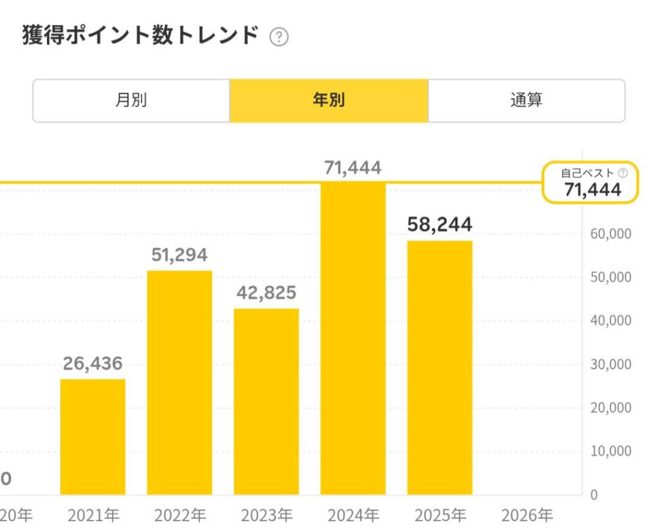
Task: Switch to the 通算 tab
Action: [527, 100]
